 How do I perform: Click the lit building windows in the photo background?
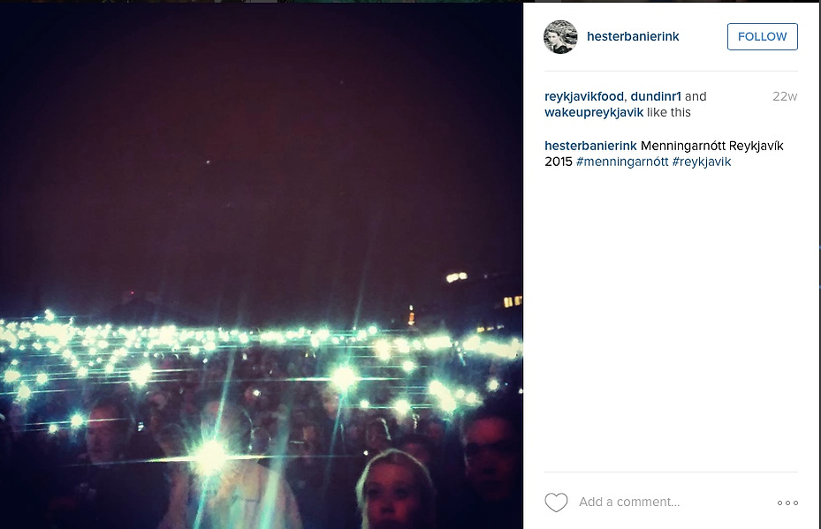pos(513,301)
